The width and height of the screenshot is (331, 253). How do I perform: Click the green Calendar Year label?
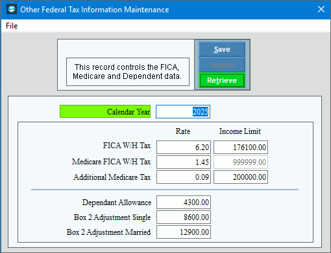[x=105, y=111]
